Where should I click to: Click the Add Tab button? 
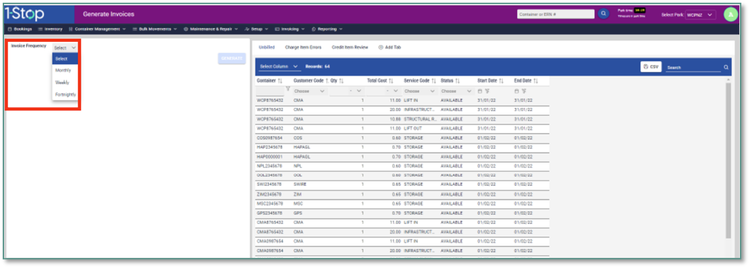pyautogui.click(x=390, y=47)
